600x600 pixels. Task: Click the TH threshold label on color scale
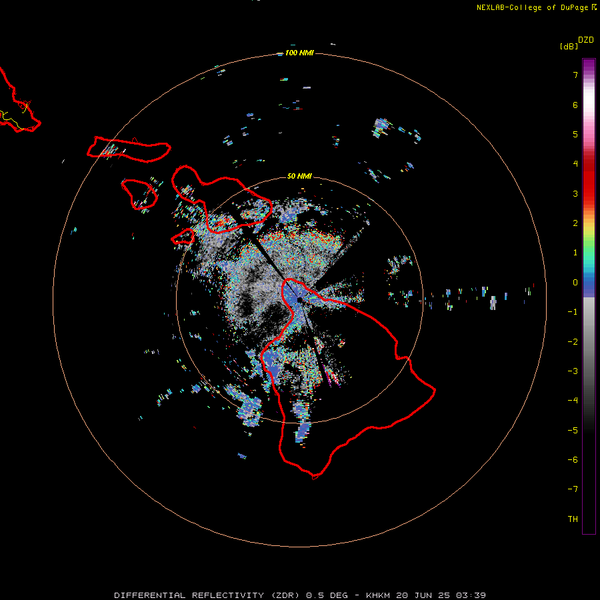[573, 519]
